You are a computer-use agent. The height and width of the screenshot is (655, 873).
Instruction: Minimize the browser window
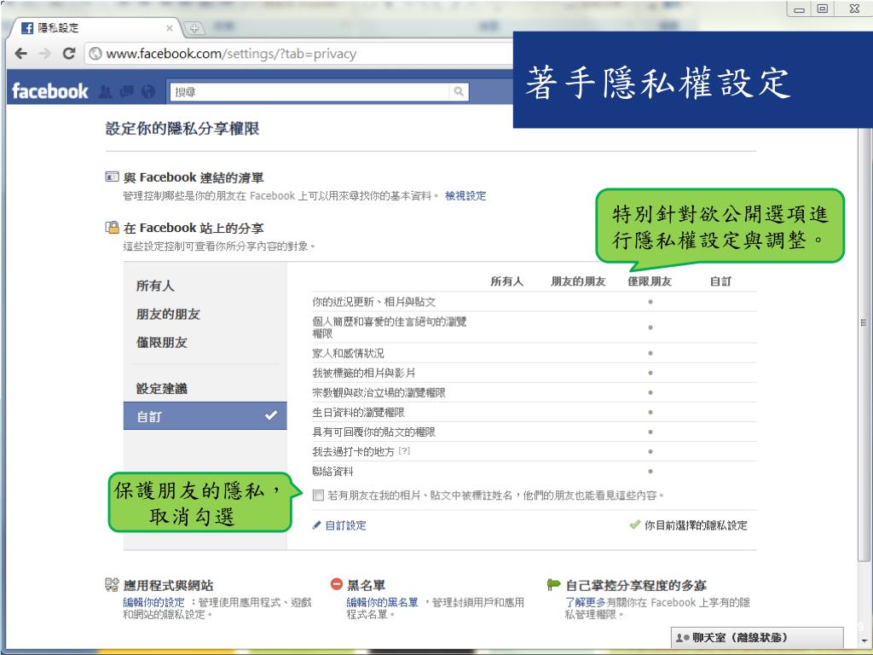tap(800, 9)
